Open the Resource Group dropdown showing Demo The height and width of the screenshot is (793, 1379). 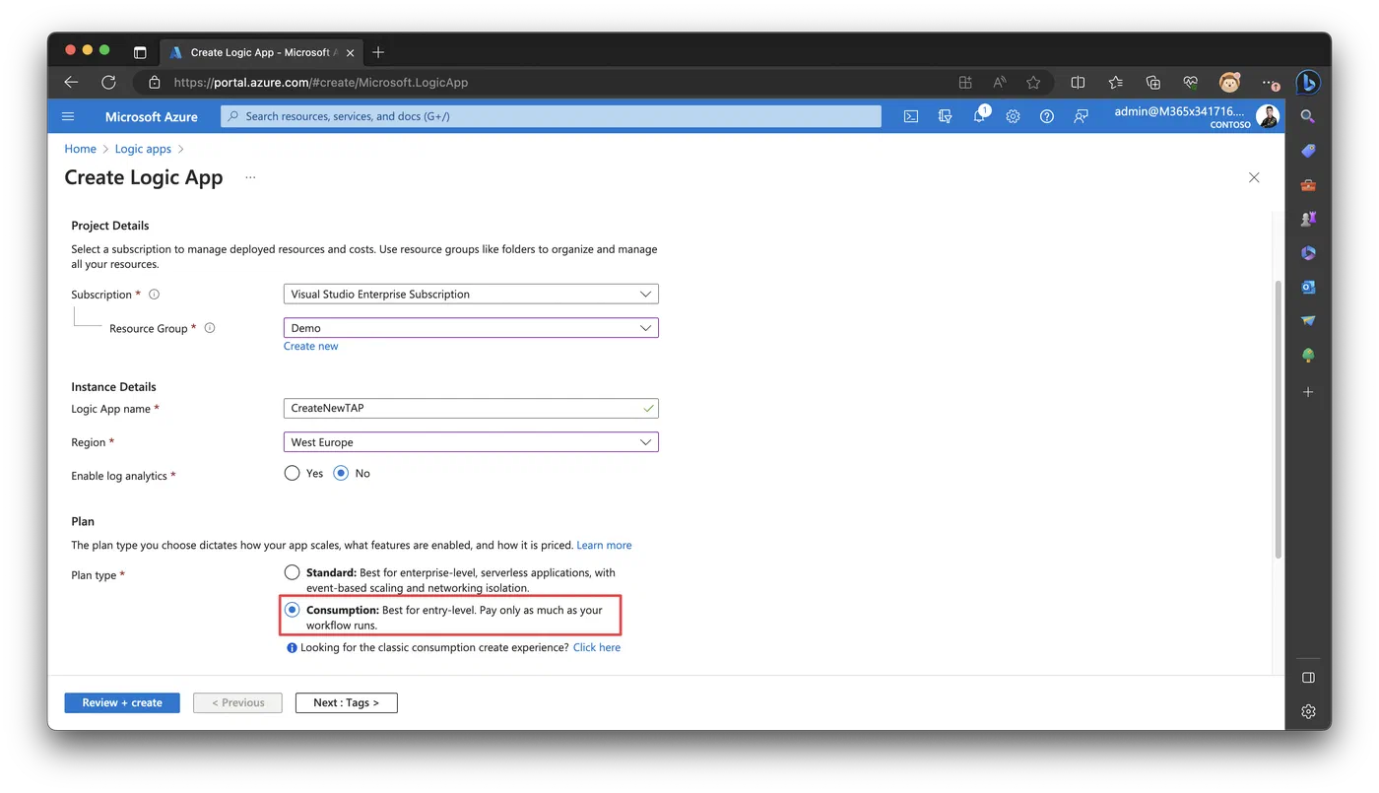(x=471, y=328)
